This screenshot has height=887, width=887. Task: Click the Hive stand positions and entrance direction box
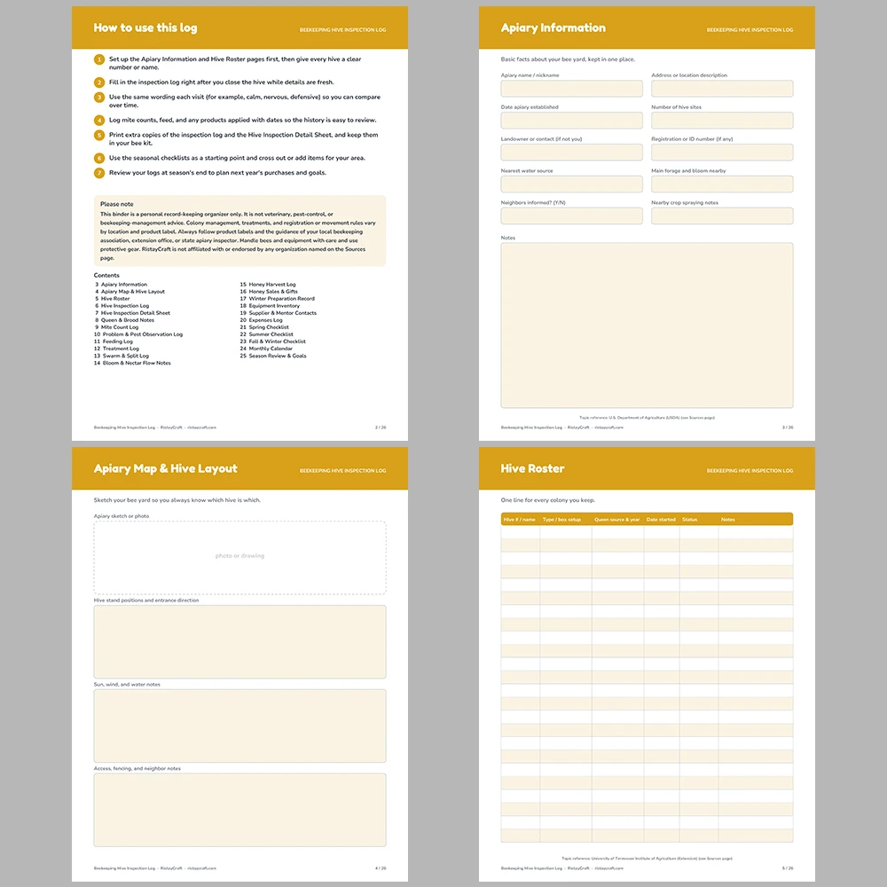[239, 641]
